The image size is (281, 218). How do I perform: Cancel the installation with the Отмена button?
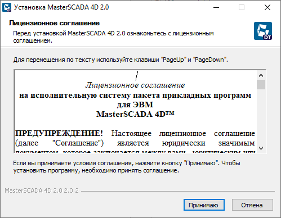(x=252, y=205)
